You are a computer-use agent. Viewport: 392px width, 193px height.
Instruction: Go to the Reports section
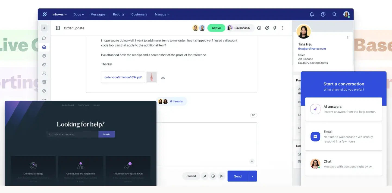coord(118,14)
